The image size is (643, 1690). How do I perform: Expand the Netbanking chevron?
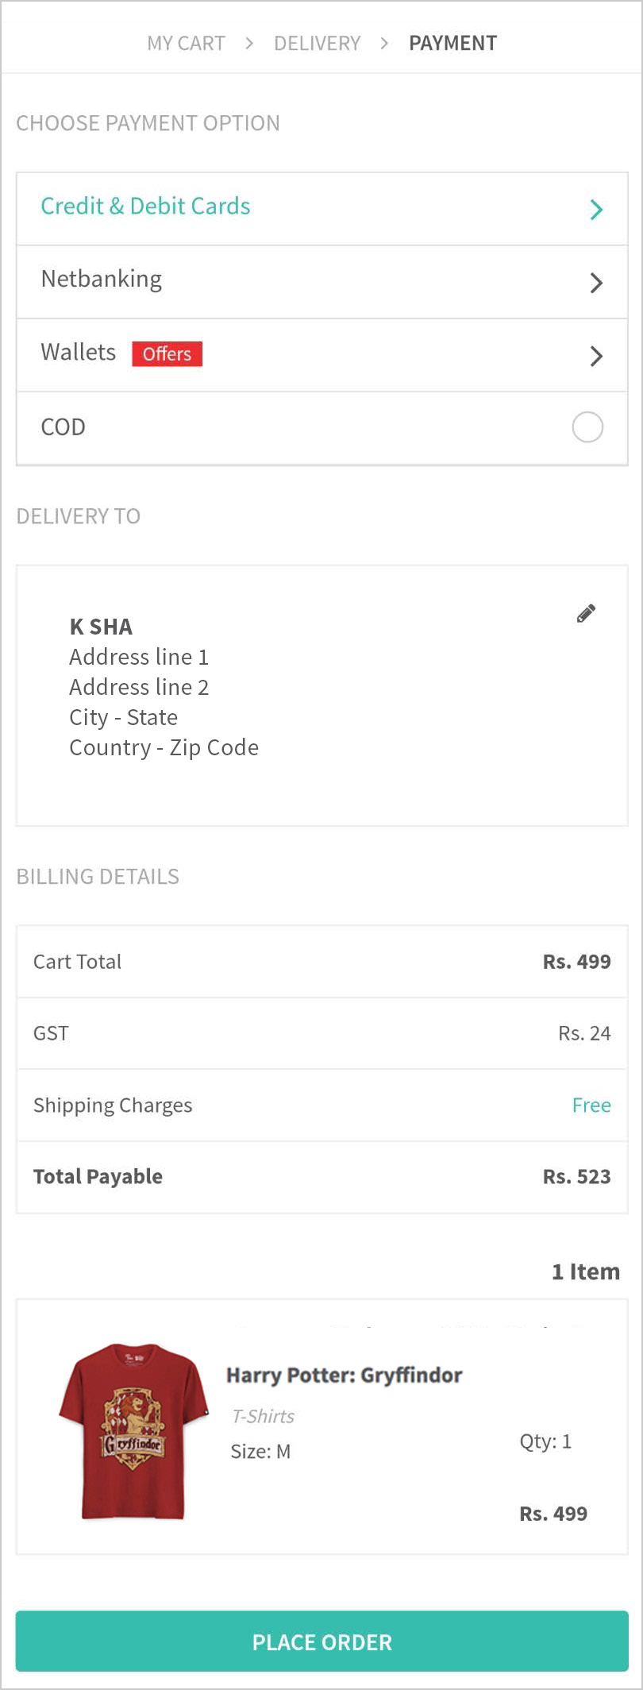(x=596, y=283)
